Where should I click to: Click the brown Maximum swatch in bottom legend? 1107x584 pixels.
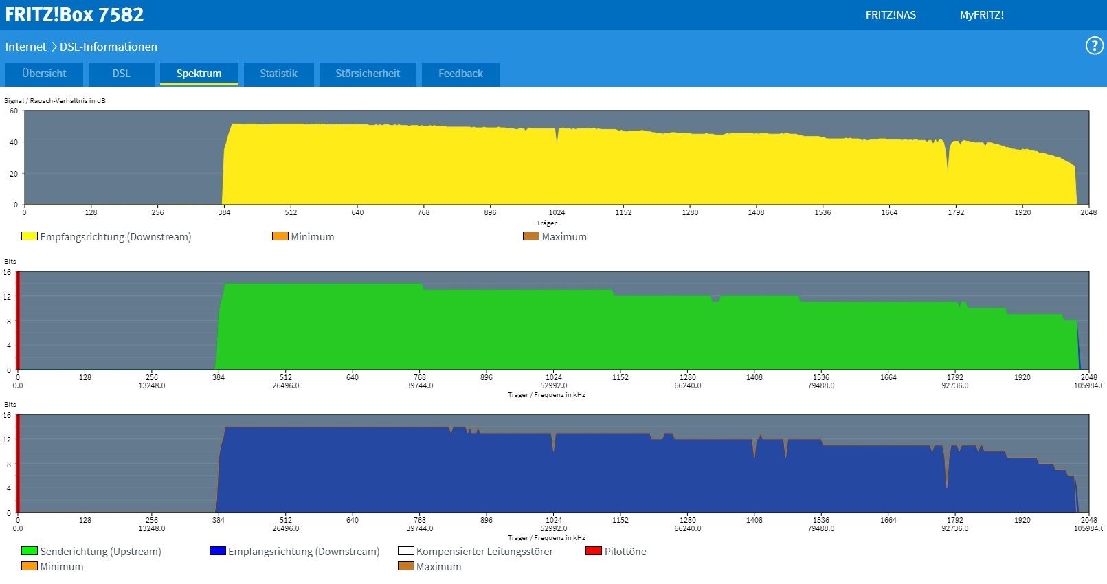(406, 566)
